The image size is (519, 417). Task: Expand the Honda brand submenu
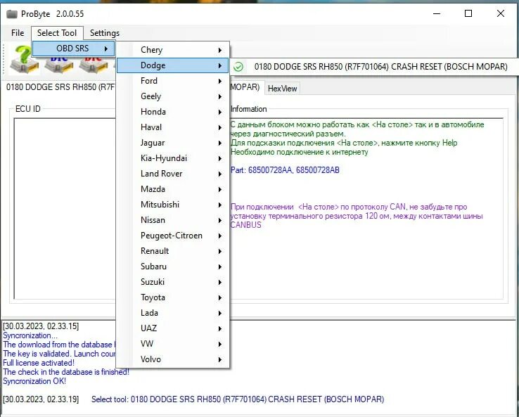(172, 112)
